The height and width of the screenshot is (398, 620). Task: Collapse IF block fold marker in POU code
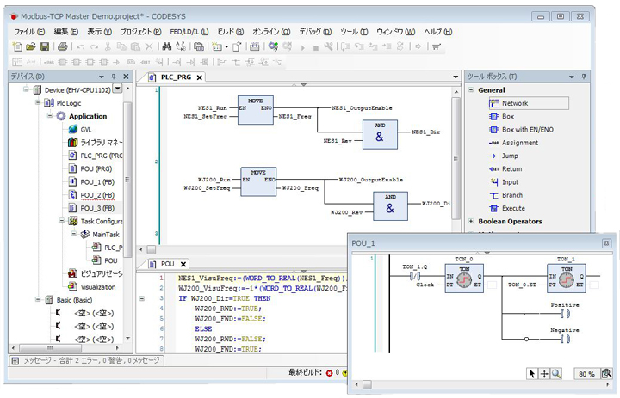[142, 298]
